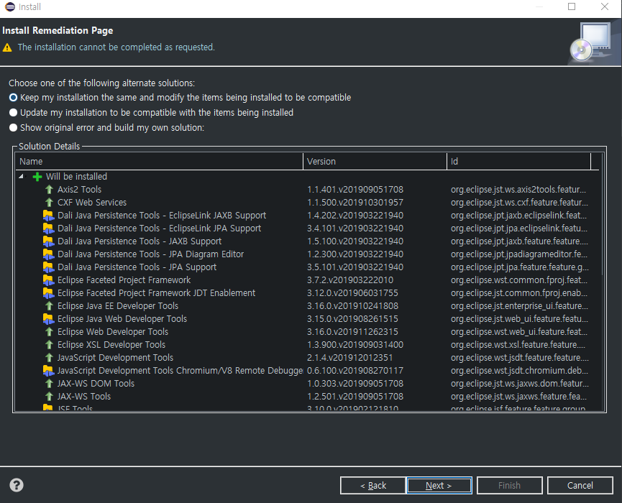This screenshot has width=622, height=503.
Task: Proceed with the Next button
Action: point(439,486)
